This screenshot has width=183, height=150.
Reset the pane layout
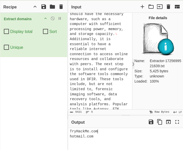pyautogui.click(x=177, y=7)
